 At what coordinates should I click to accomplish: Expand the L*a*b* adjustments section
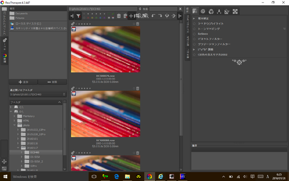click(194, 50)
